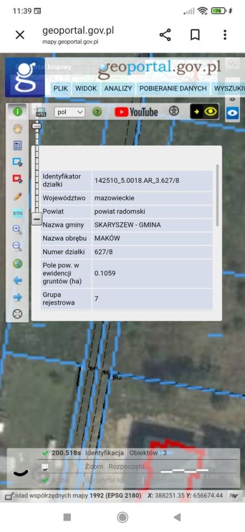Tap the Android home circle button
This screenshot has width=245, height=532.
tap(122, 517)
